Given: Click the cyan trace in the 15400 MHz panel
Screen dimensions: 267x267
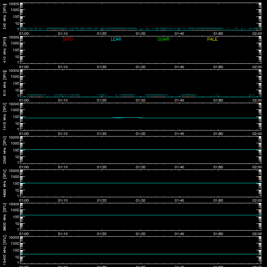Looking at the screenshot, I should pos(141,254).
